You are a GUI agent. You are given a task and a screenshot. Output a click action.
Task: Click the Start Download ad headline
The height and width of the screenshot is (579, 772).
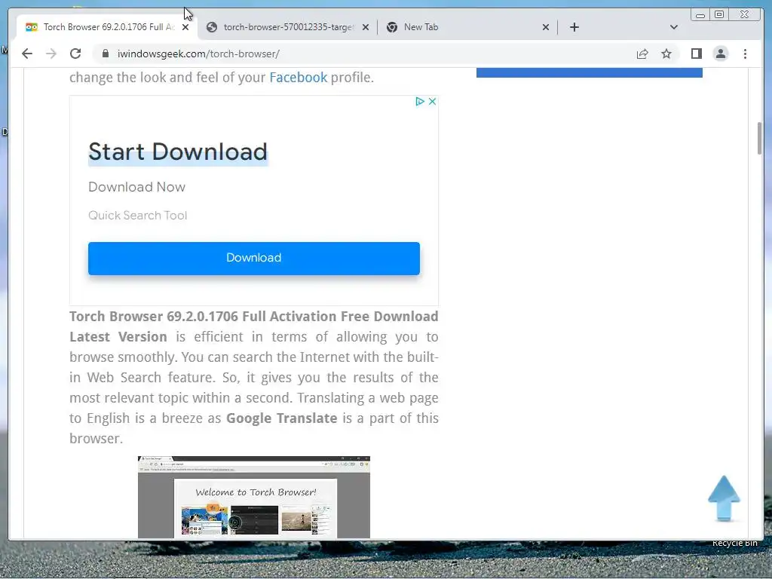coord(178,152)
